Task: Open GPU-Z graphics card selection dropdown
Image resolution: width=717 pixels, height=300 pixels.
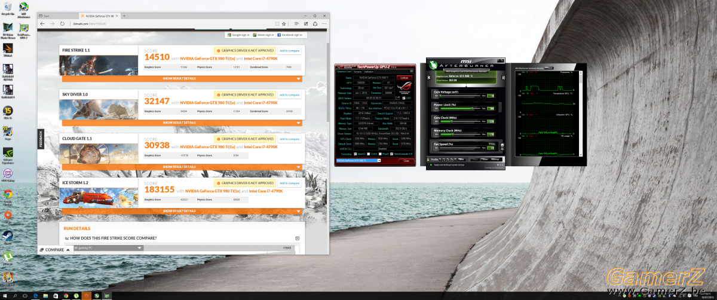Action: tap(379, 160)
